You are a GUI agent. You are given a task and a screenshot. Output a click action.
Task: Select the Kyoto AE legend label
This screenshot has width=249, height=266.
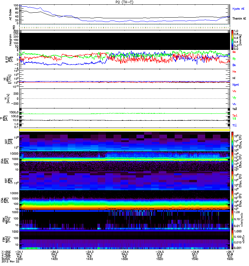238,9
